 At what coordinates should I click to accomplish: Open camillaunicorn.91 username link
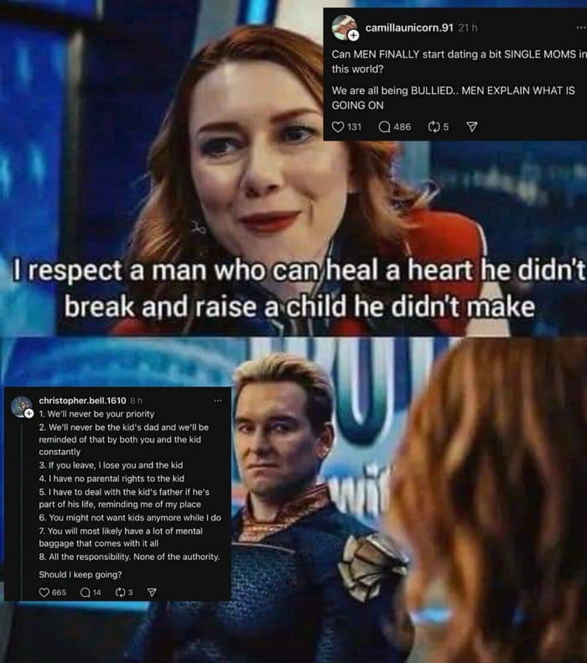[x=409, y=28]
